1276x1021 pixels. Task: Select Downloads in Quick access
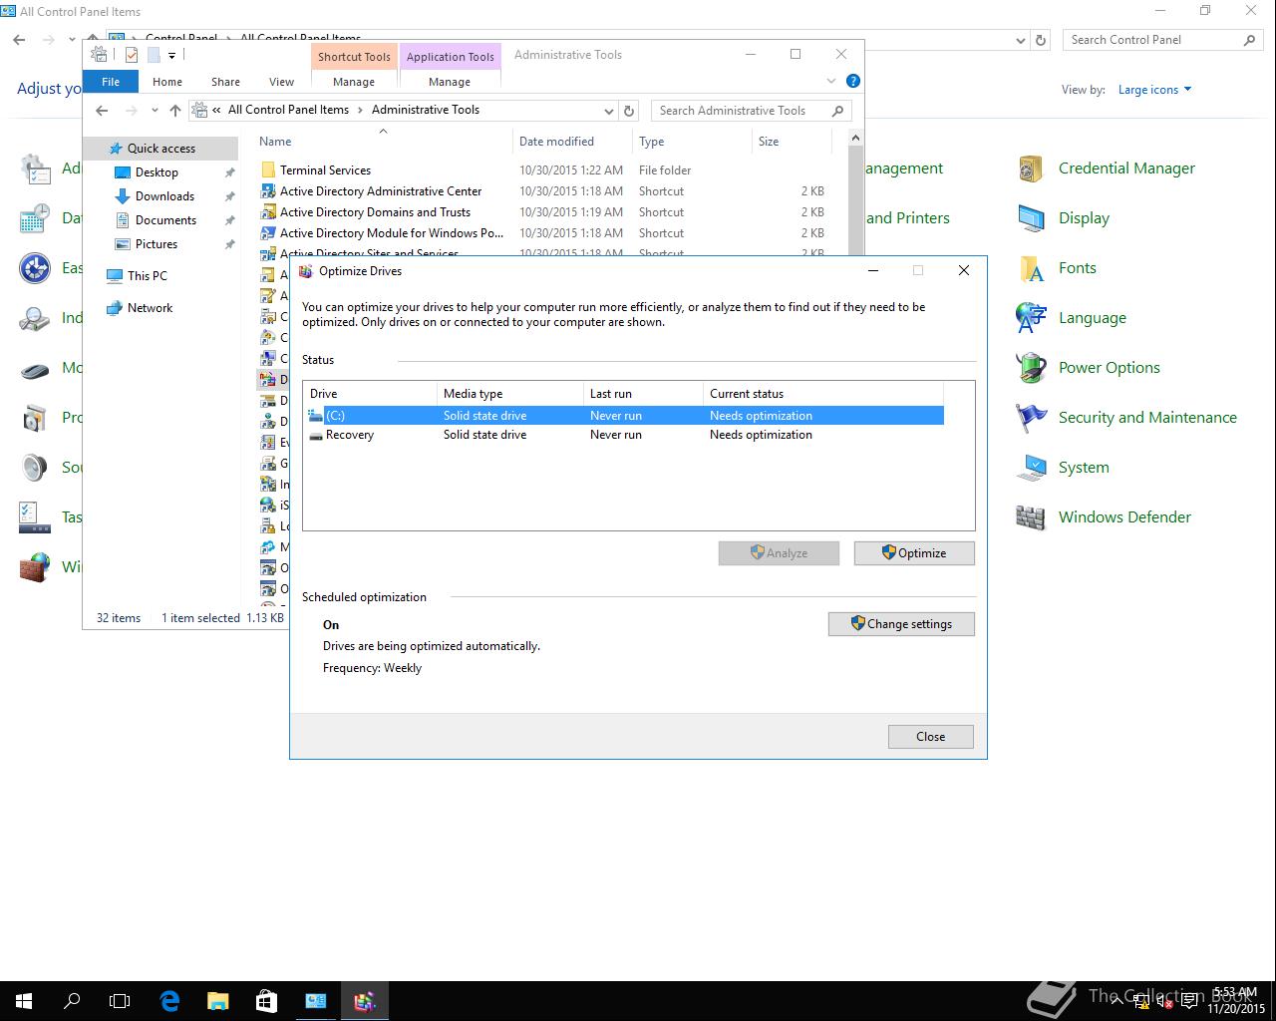click(x=164, y=196)
